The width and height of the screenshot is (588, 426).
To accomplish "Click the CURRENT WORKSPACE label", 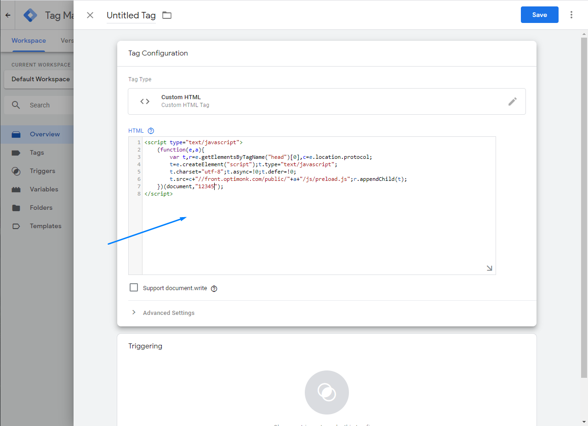I will pyautogui.click(x=41, y=65).
